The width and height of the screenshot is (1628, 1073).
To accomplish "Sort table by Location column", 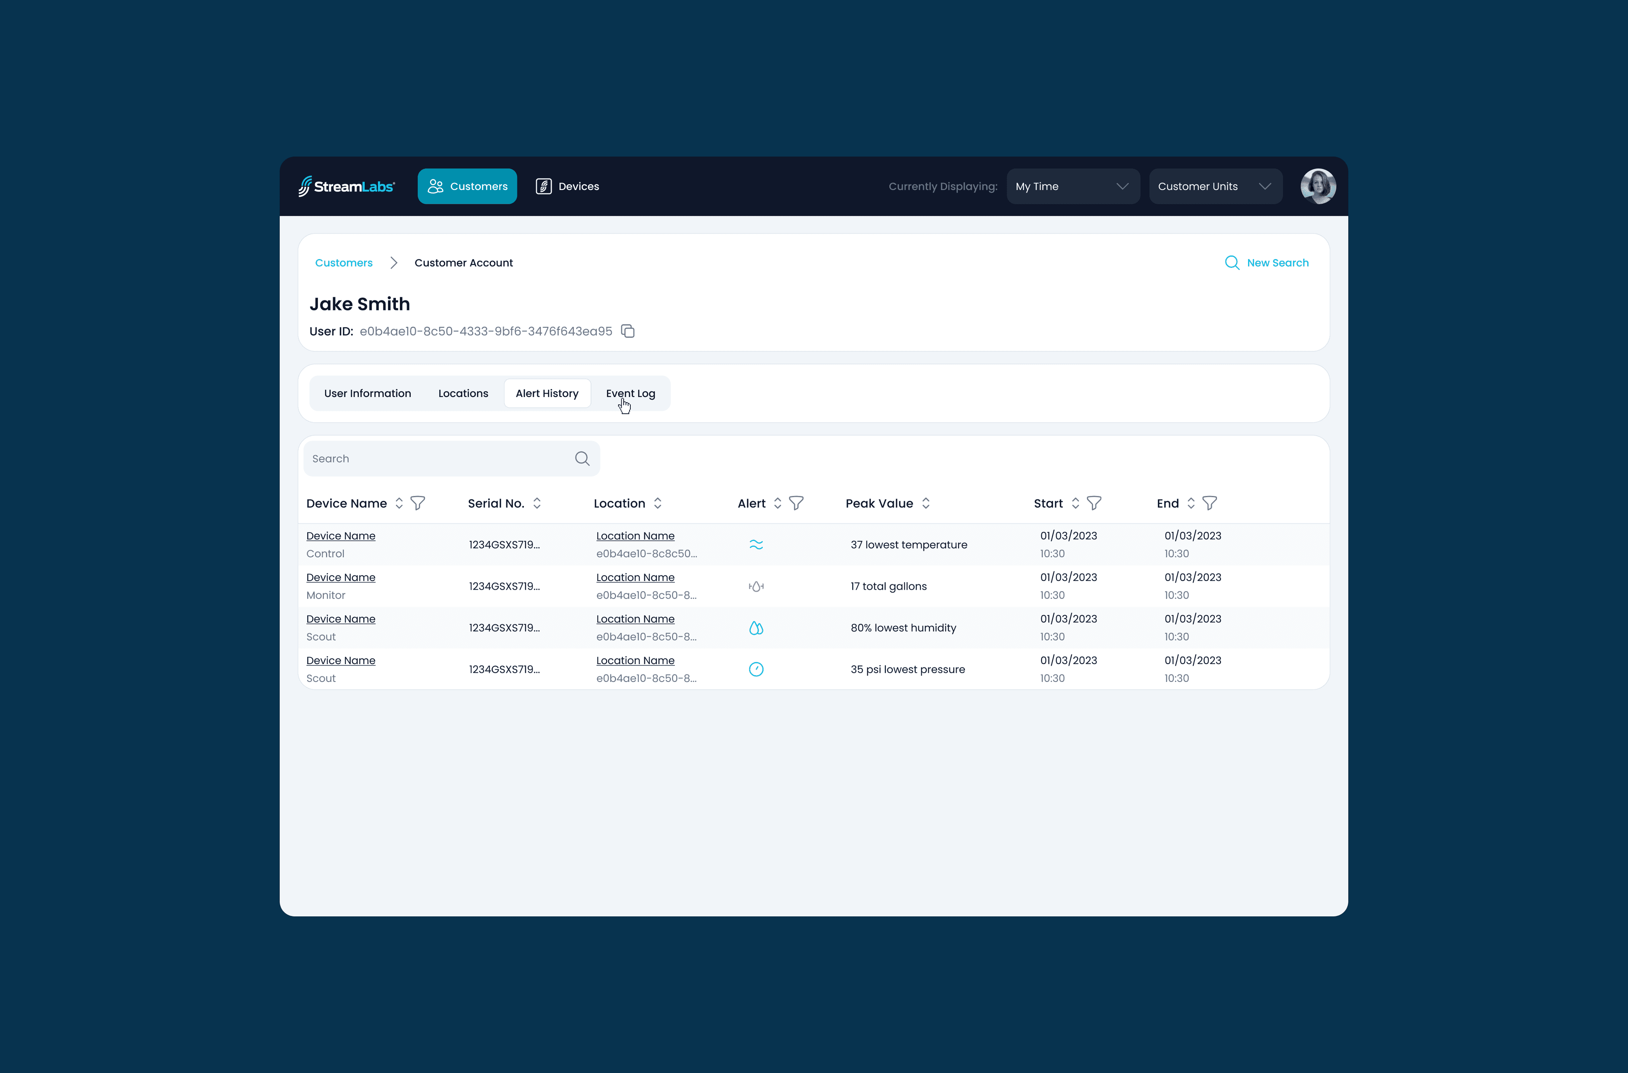I will coord(657,503).
